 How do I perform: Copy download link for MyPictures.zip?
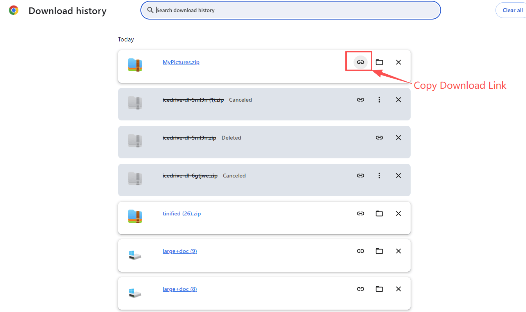(x=360, y=62)
